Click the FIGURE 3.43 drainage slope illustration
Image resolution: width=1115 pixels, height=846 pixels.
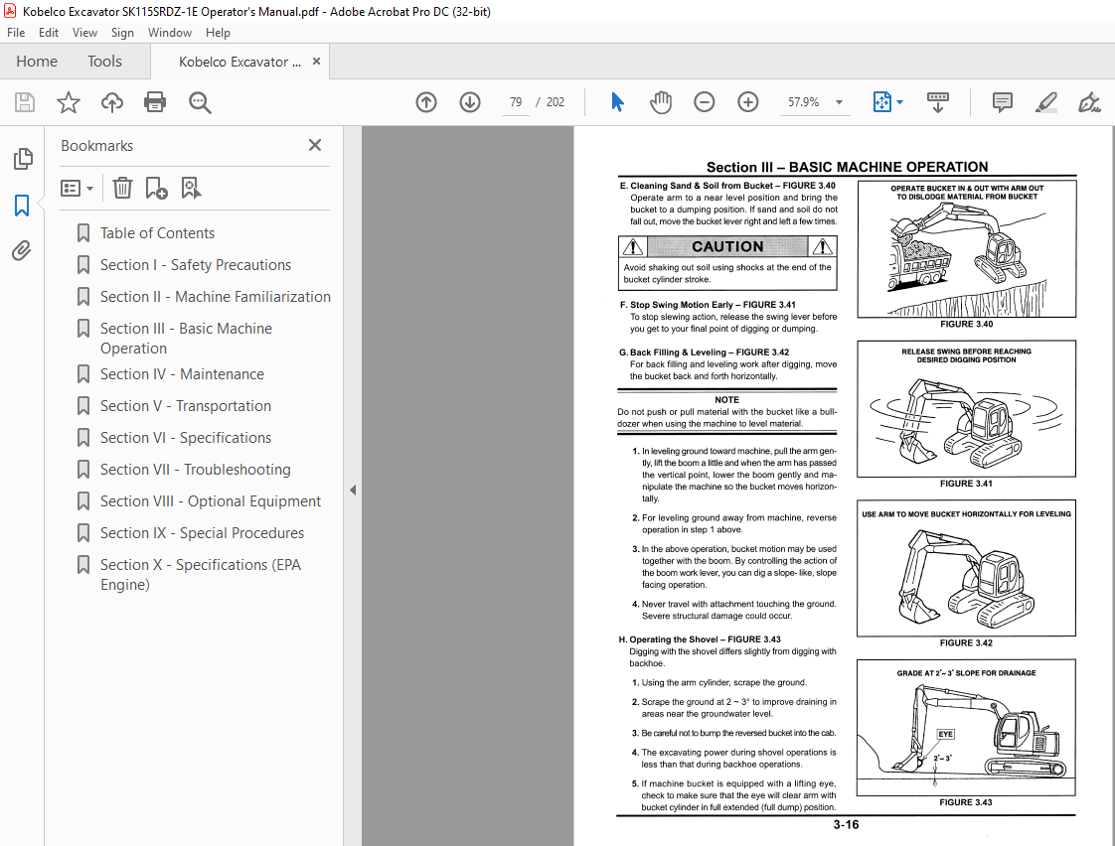(966, 728)
